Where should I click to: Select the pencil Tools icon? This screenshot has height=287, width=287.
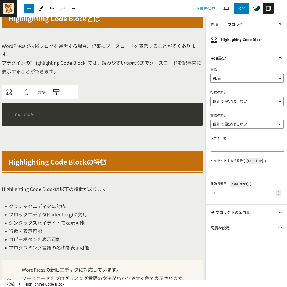[41, 8]
